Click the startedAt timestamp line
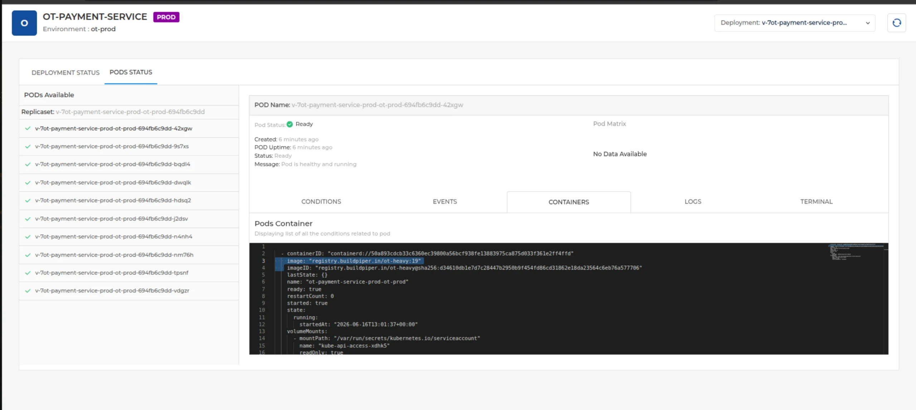Image resolution: width=916 pixels, height=410 pixels. click(x=359, y=324)
